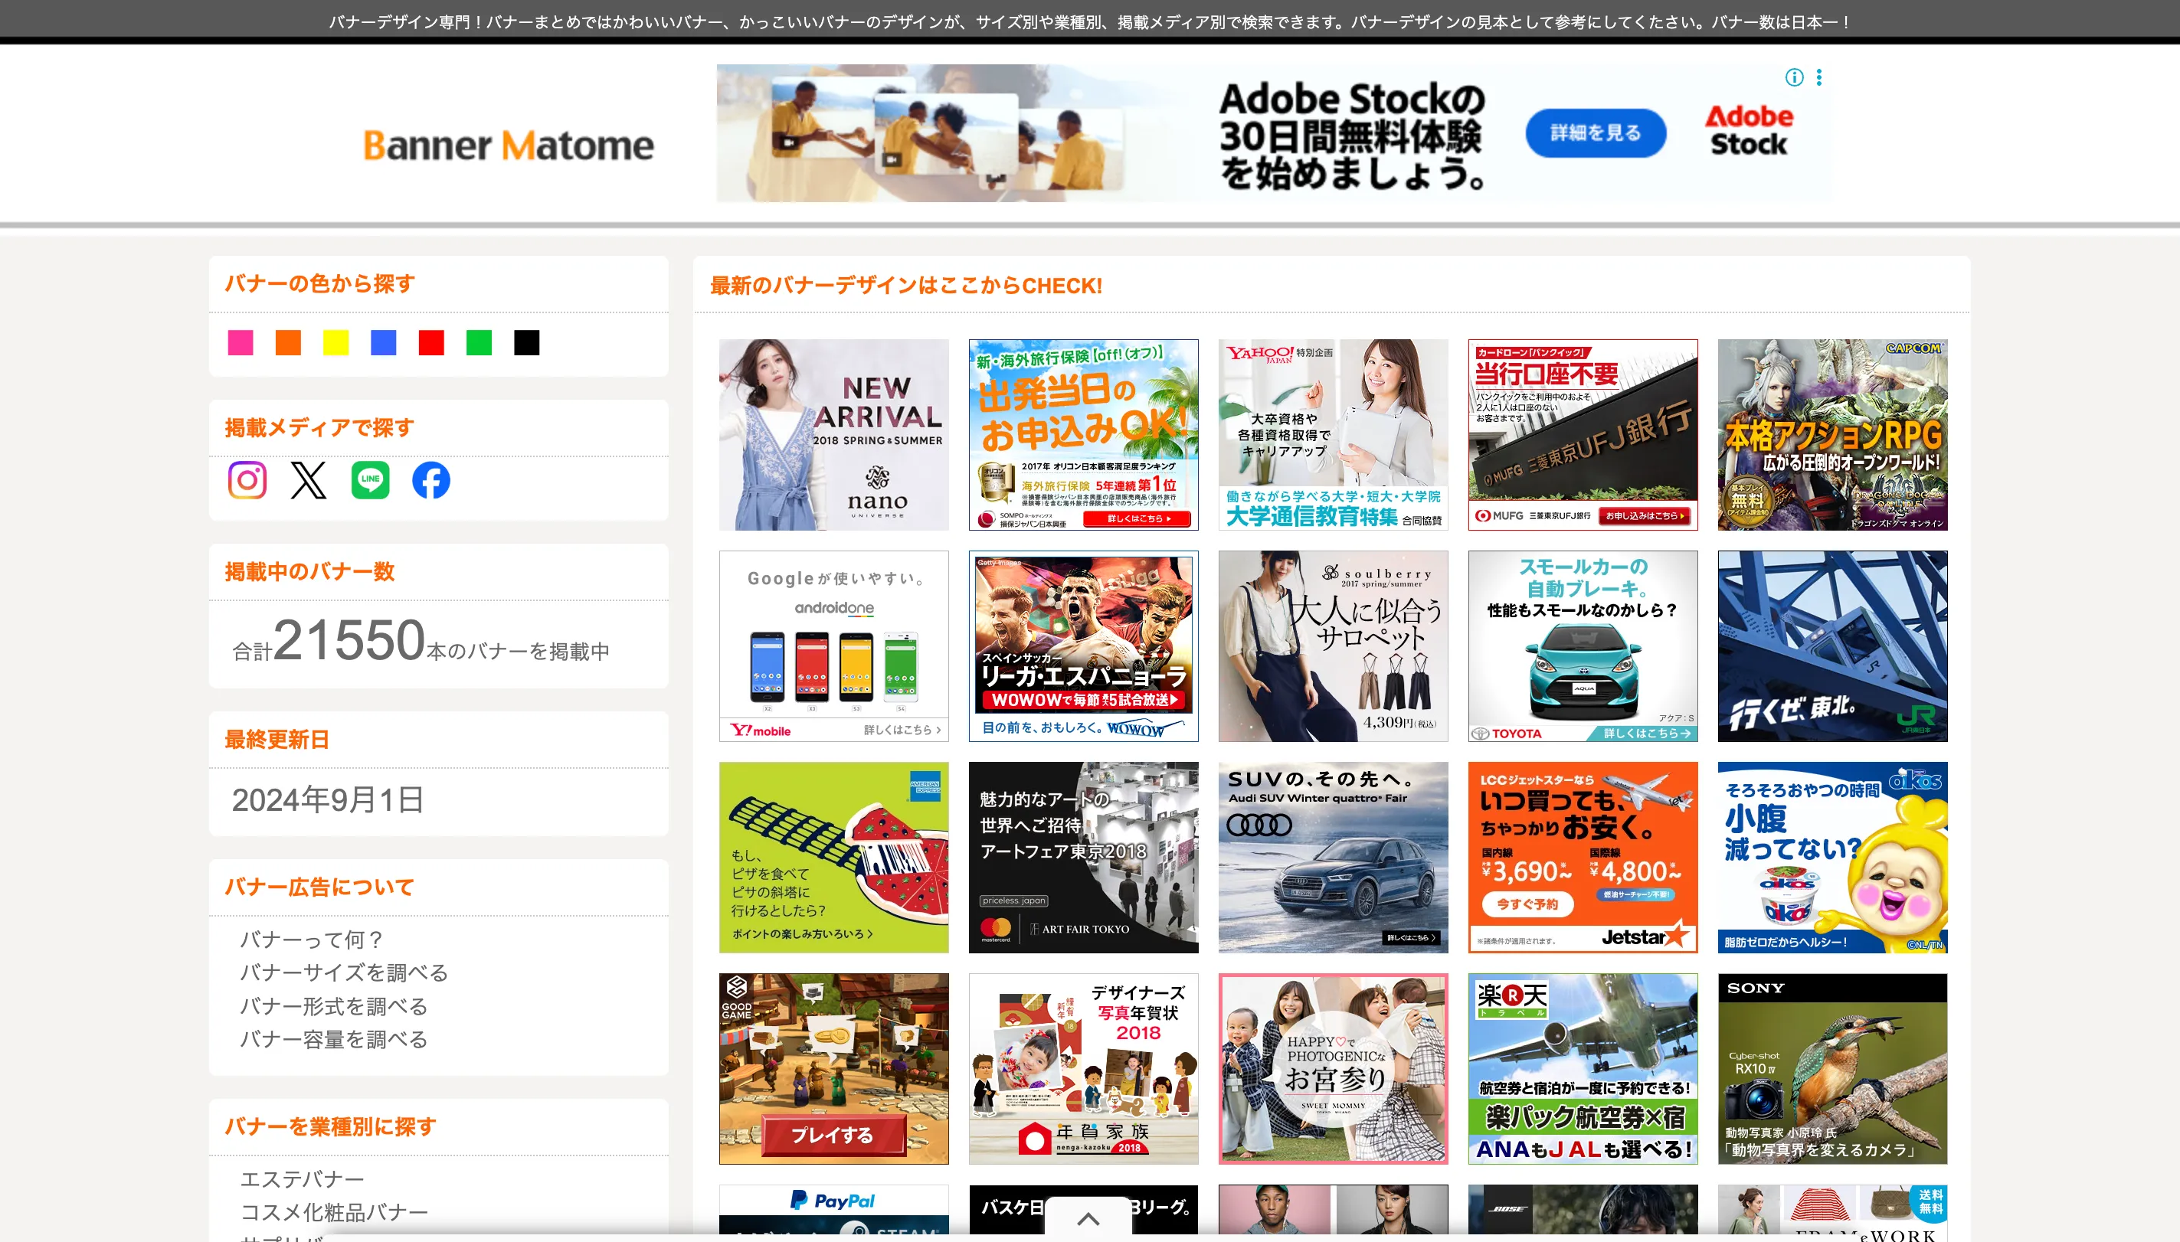
Task: Open the ad options three-dot menu
Action: click(1819, 77)
